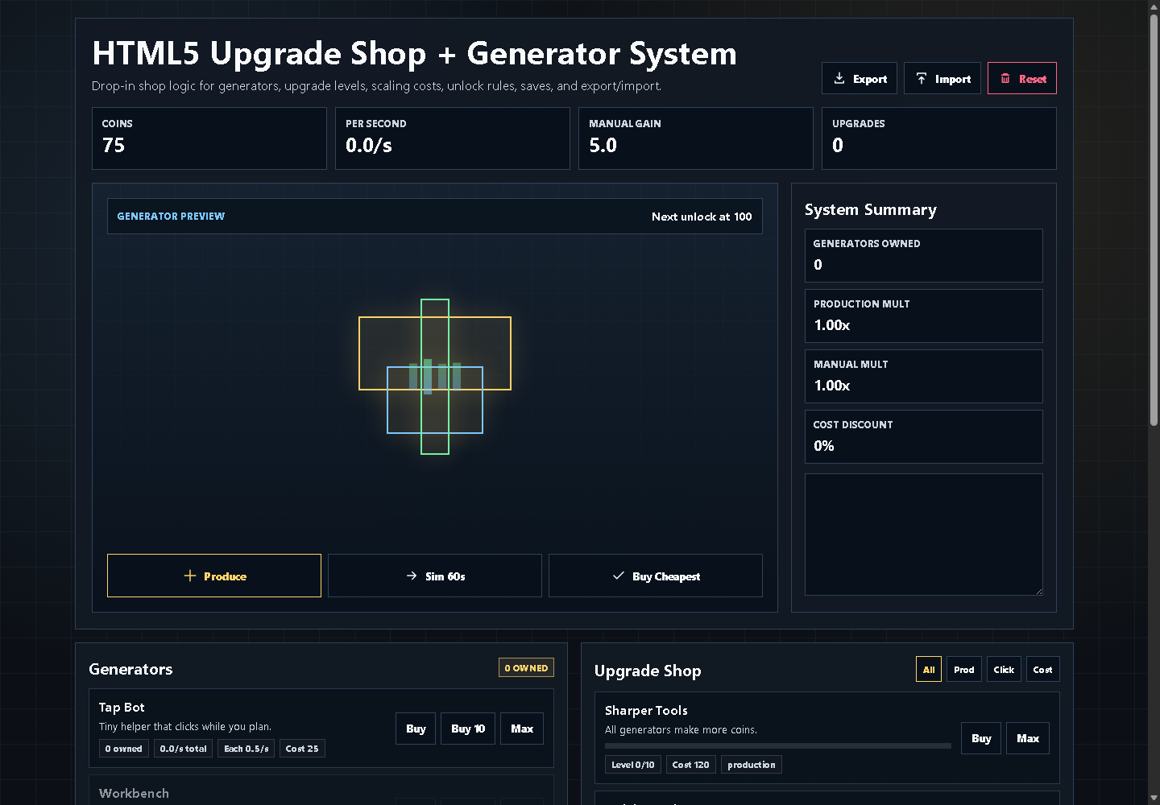This screenshot has height=805, width=1160.
Task: Click the GENERATOR PREVIEW label
Action: pyautogui.click(x=171, y=217)
